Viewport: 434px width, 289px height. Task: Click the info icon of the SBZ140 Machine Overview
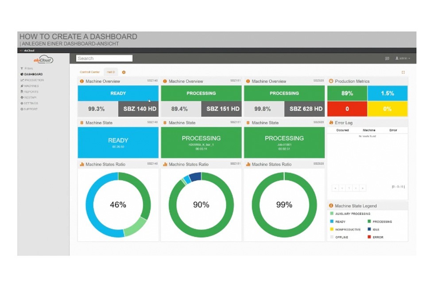tap(81, 81)
